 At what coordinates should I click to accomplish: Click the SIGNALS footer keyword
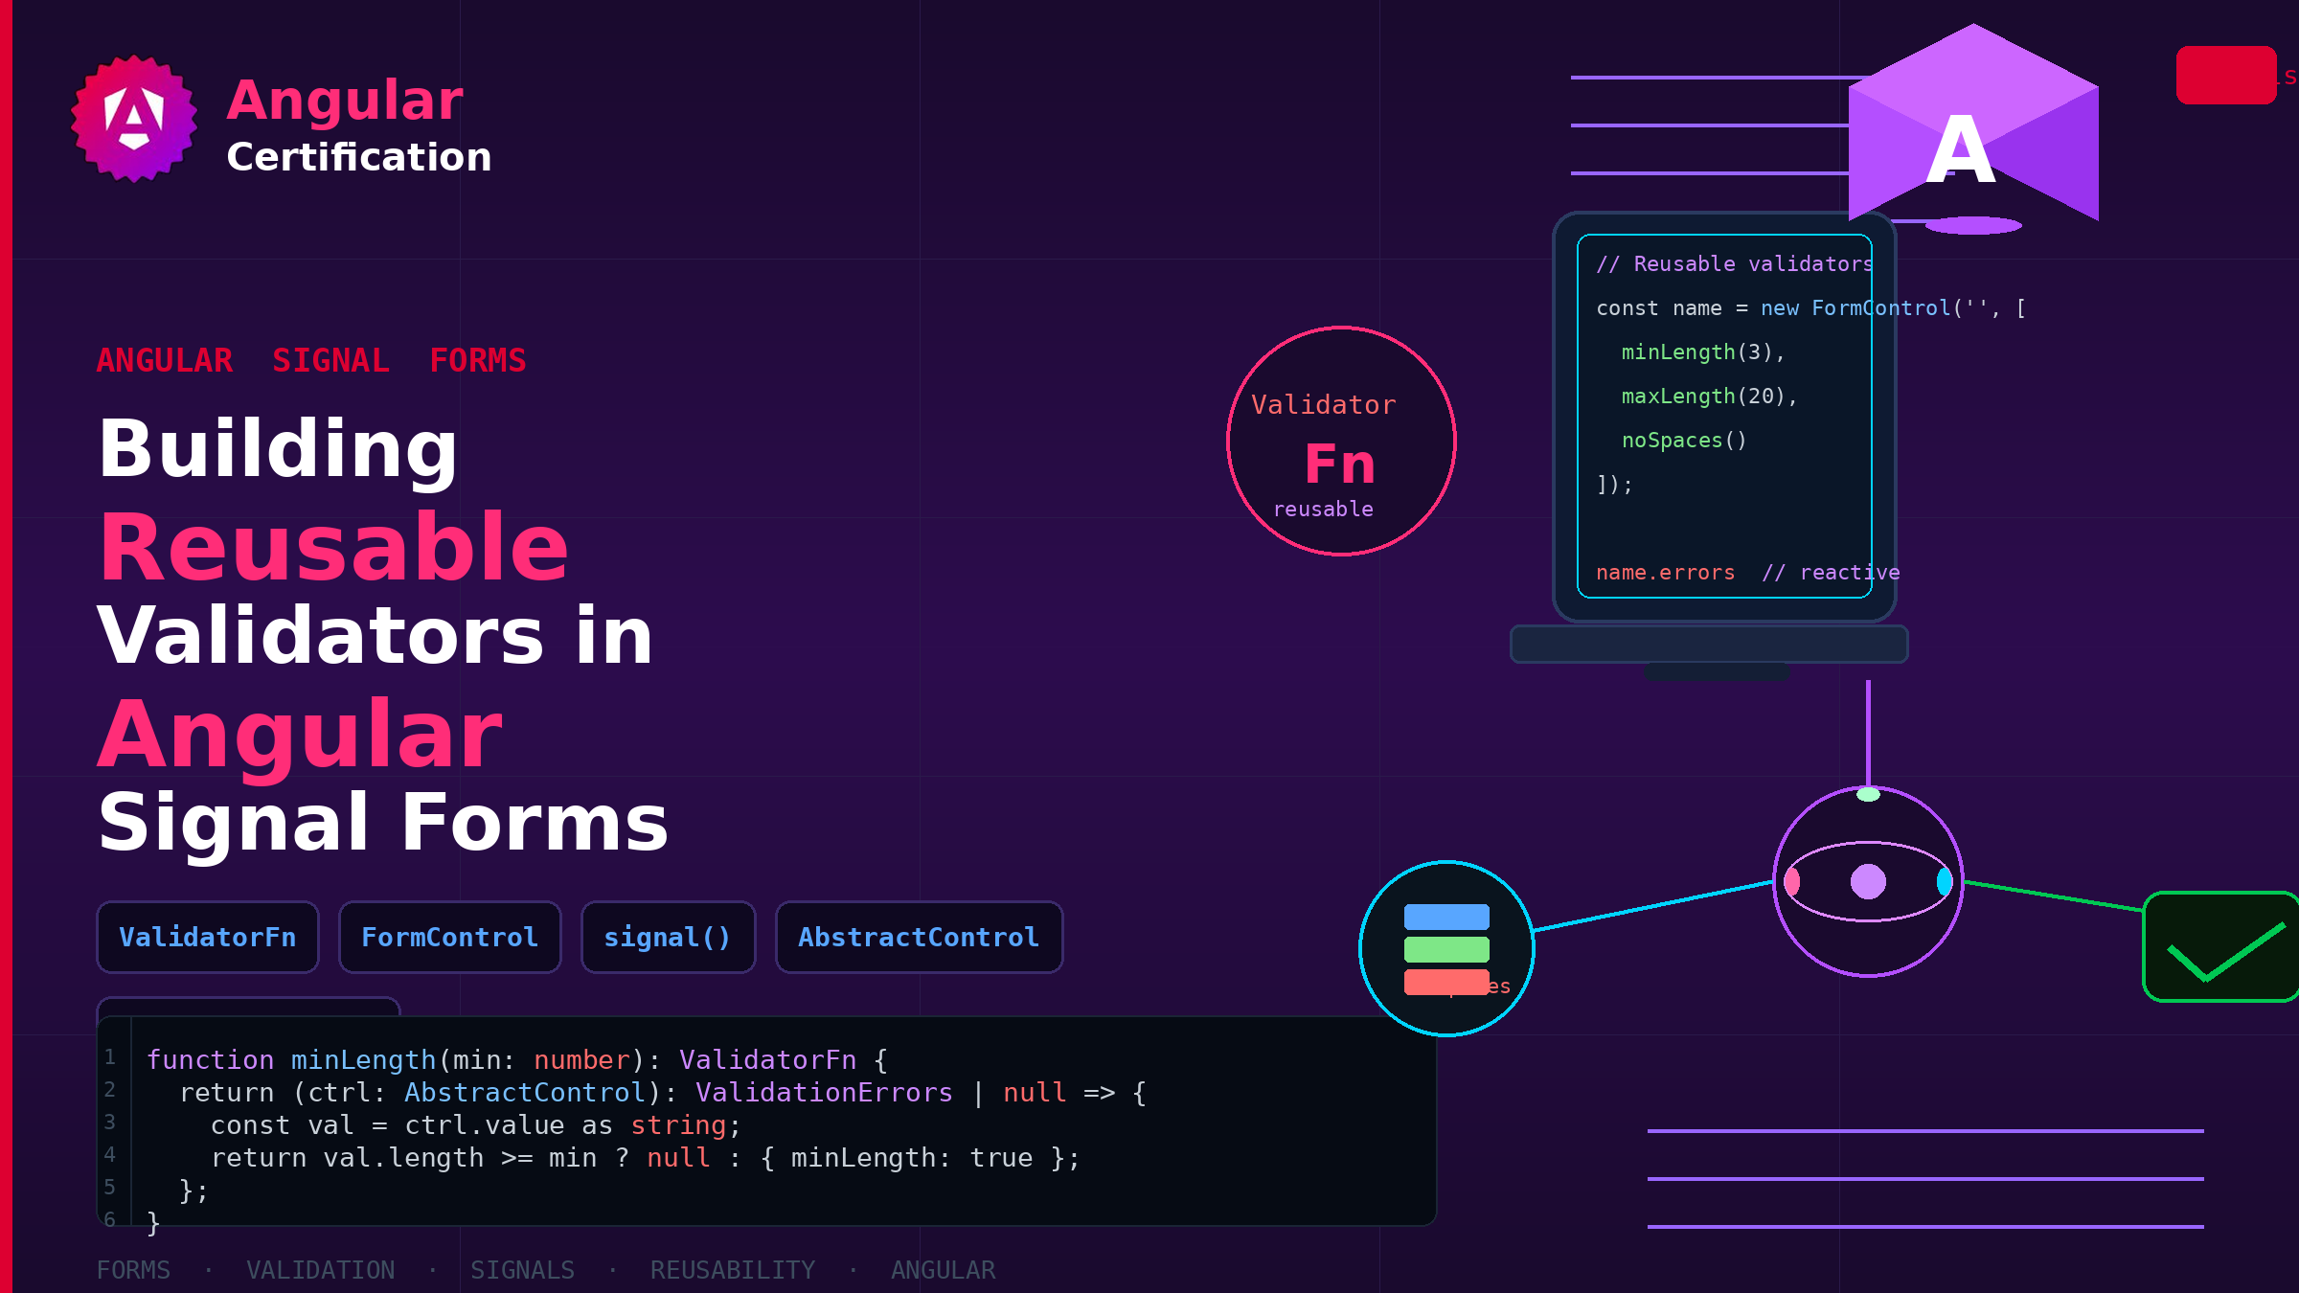click(522, 1271)
